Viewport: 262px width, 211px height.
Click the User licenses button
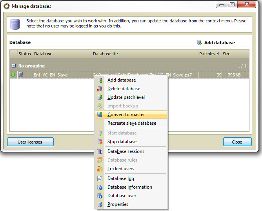point(31,142)
